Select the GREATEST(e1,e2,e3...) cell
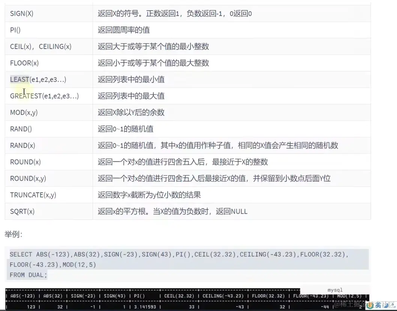This screenshot has height=311, width=397. [49, 96]
